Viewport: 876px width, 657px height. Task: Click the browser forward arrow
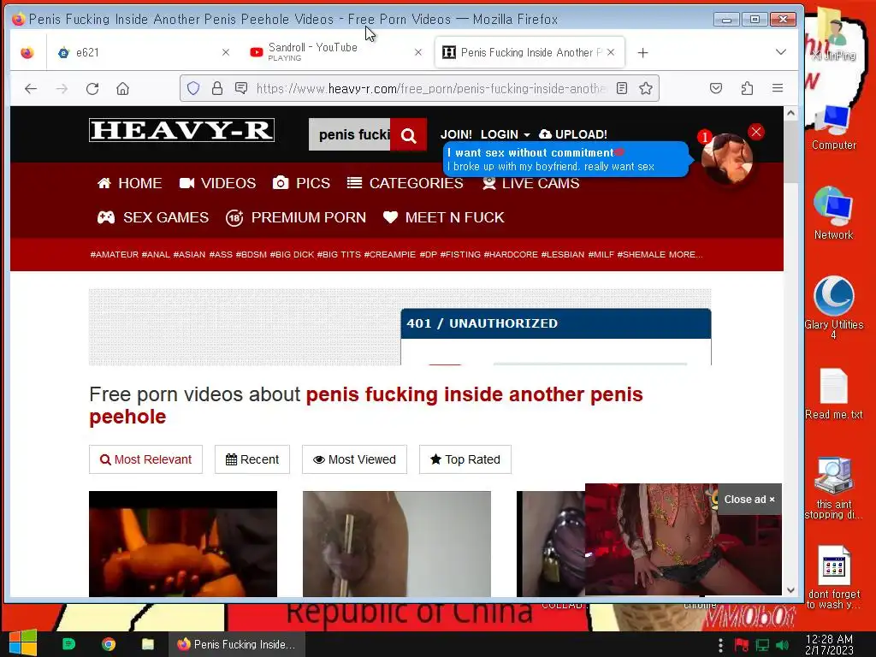[x=62, y=88]
